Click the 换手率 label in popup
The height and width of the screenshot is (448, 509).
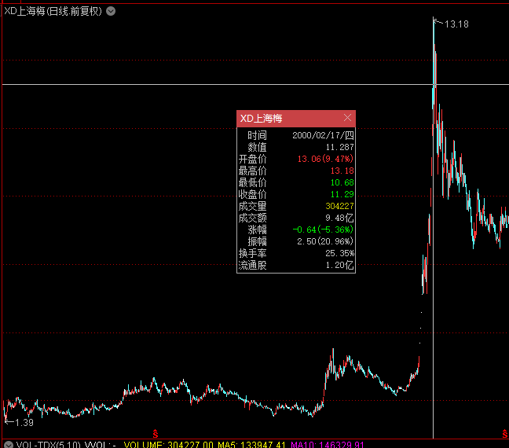[253, 253]
